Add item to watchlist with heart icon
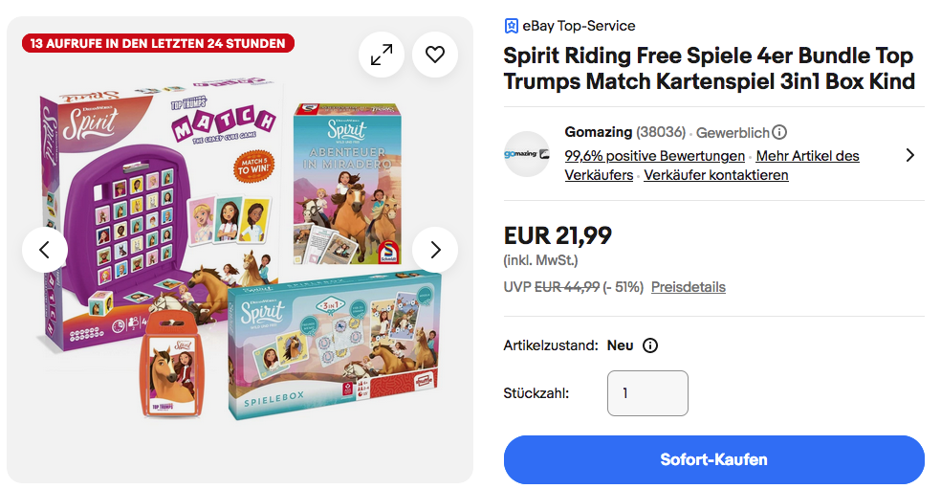 tap(435, 56)
